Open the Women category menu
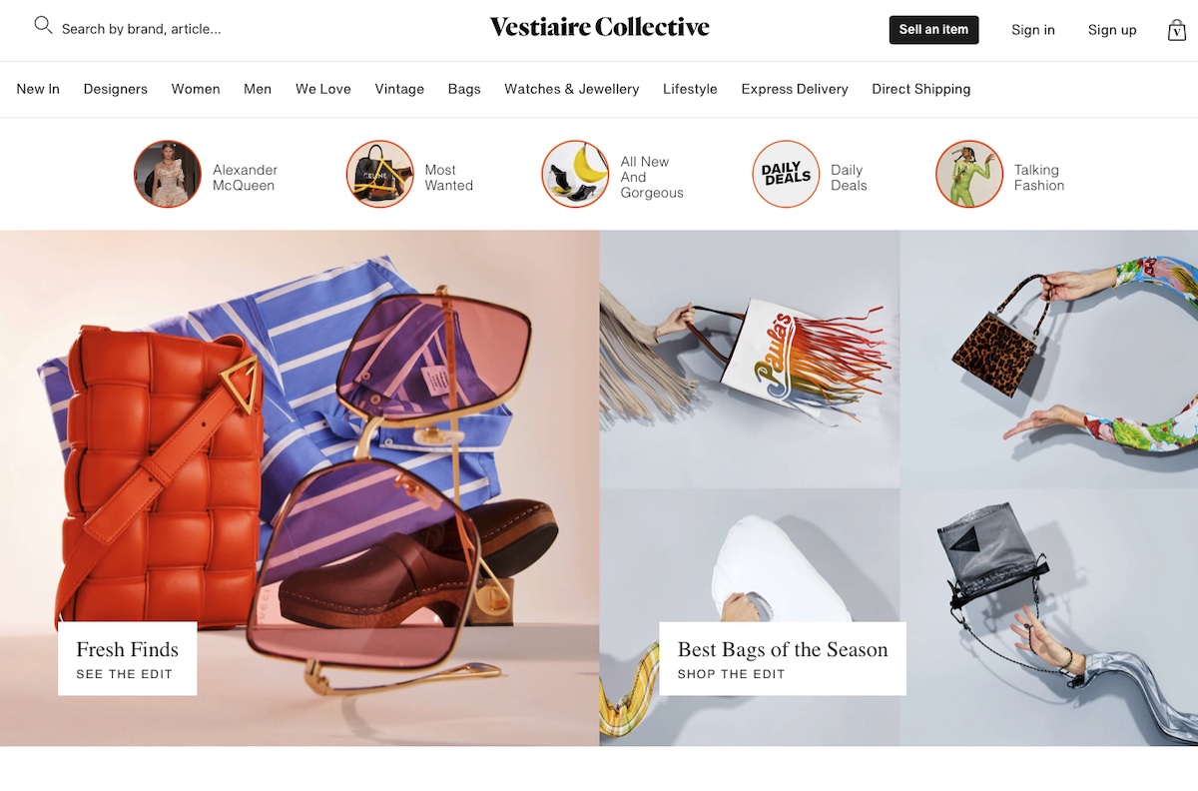Viewport: 1198px width, 791px height. [x=196, y=89]
